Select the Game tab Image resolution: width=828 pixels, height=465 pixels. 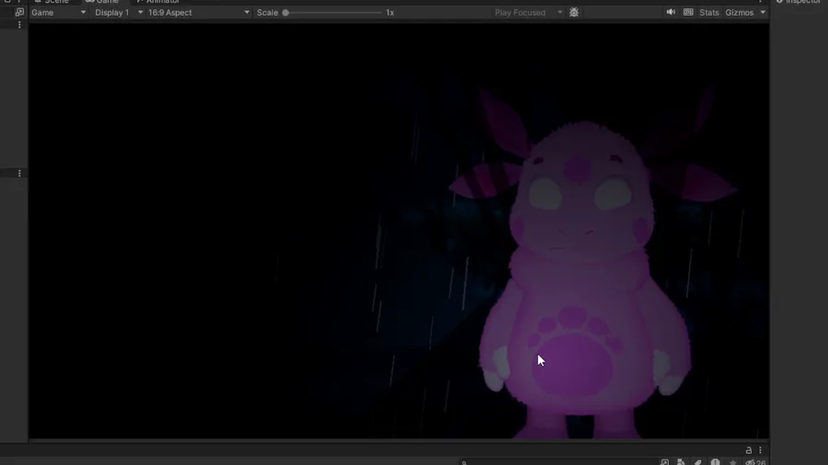pyautogui.click(x=102, y=2)
